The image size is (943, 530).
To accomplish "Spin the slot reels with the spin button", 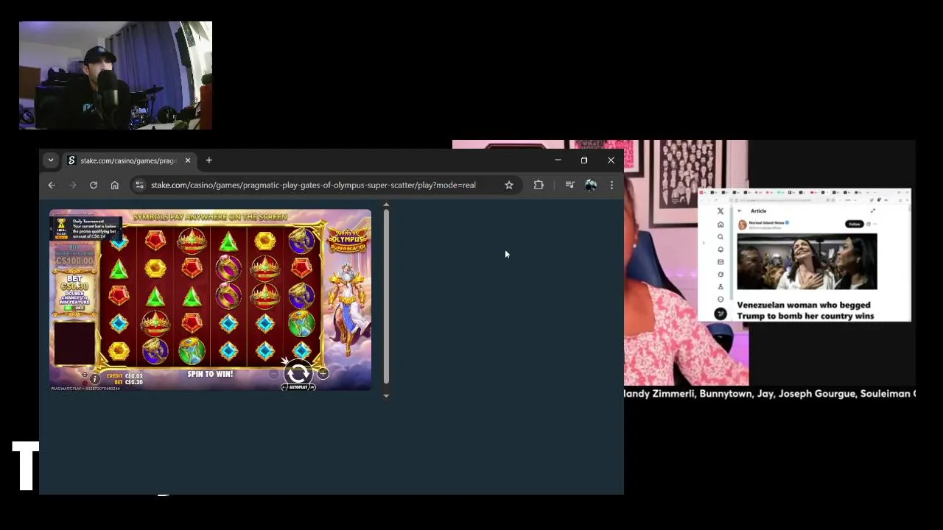I will coord(298,373).
